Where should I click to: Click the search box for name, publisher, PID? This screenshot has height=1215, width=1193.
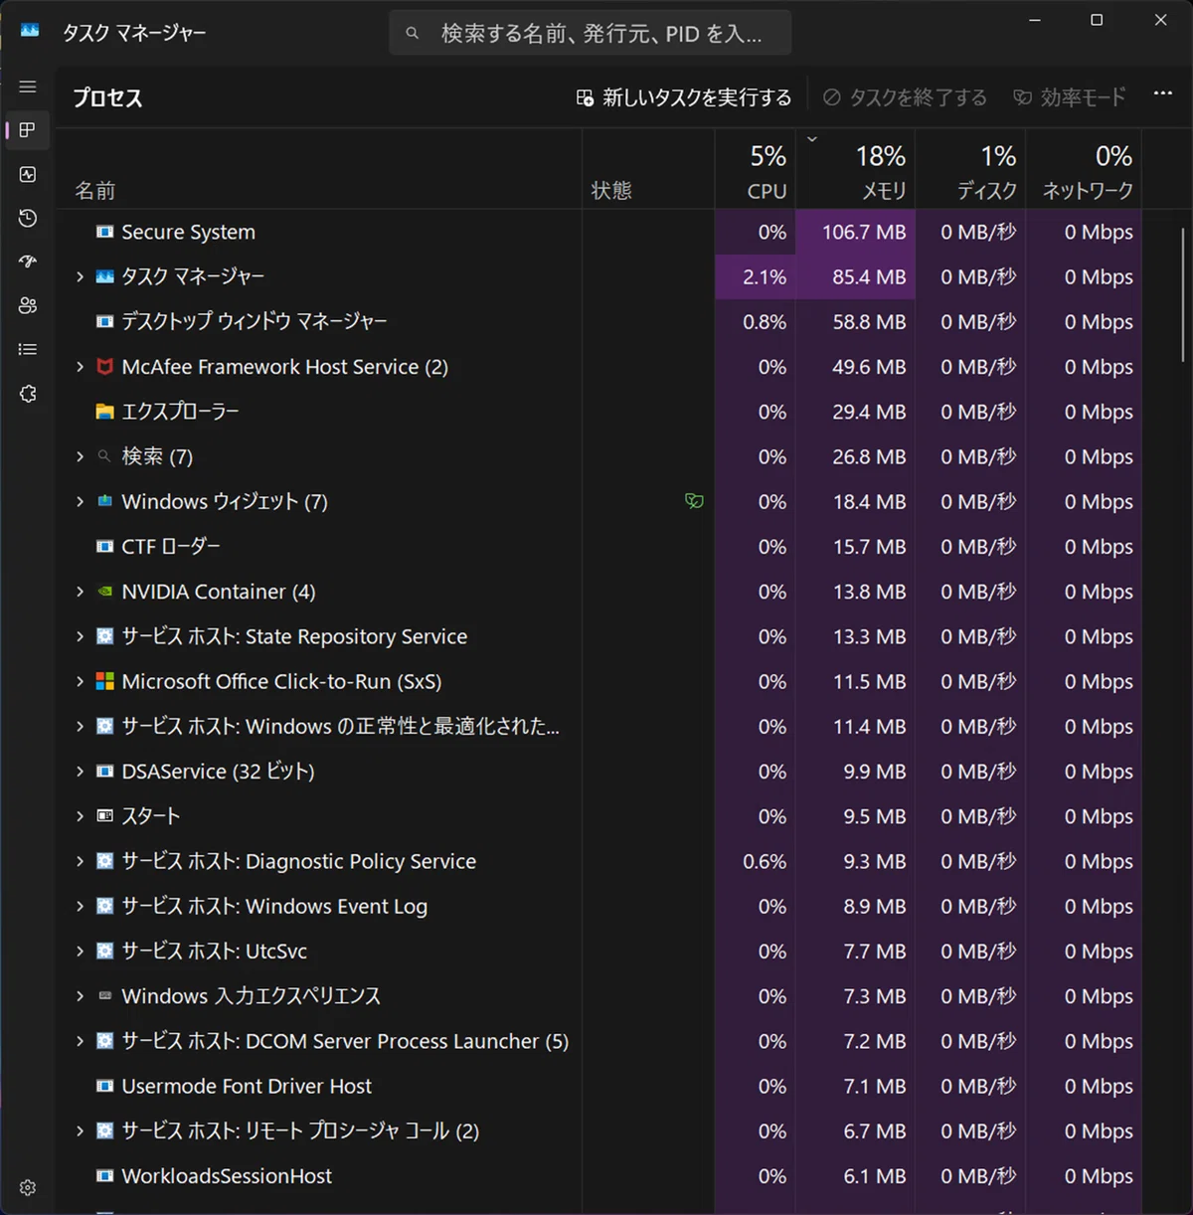[x=591, y=33]
